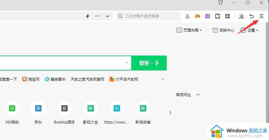Open the 淘宝网 link
Screen dimensions: 269x140
31,79
